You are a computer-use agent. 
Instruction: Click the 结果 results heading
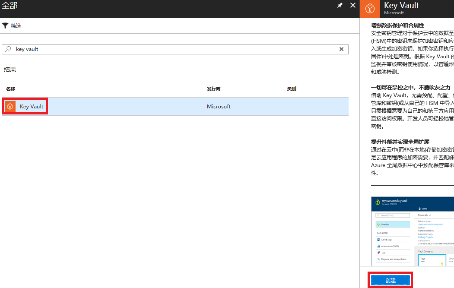tap(10, 70)
